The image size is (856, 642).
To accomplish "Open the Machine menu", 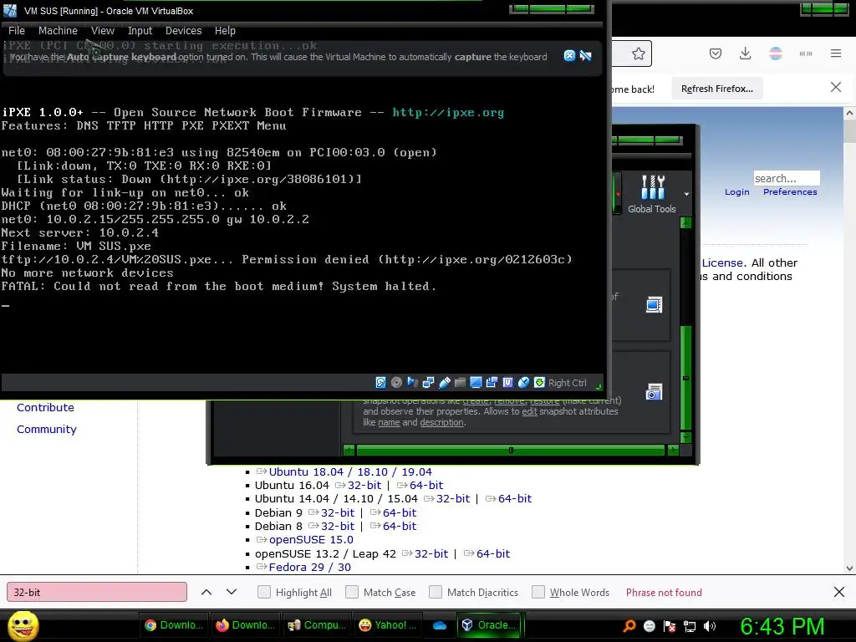I will click(58, 31).
